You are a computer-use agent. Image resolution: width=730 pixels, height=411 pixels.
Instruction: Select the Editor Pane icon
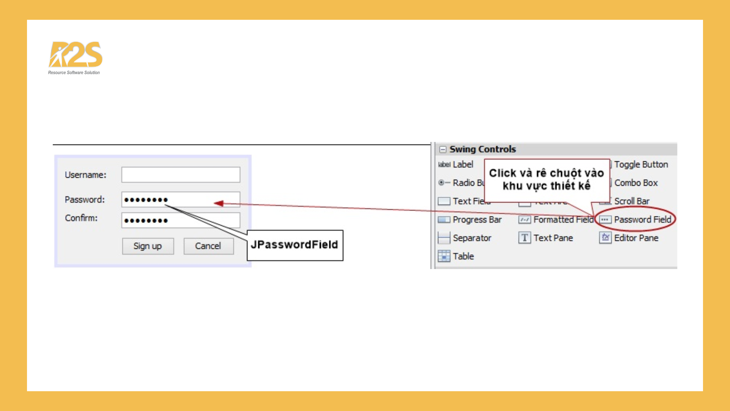point(605,238)
